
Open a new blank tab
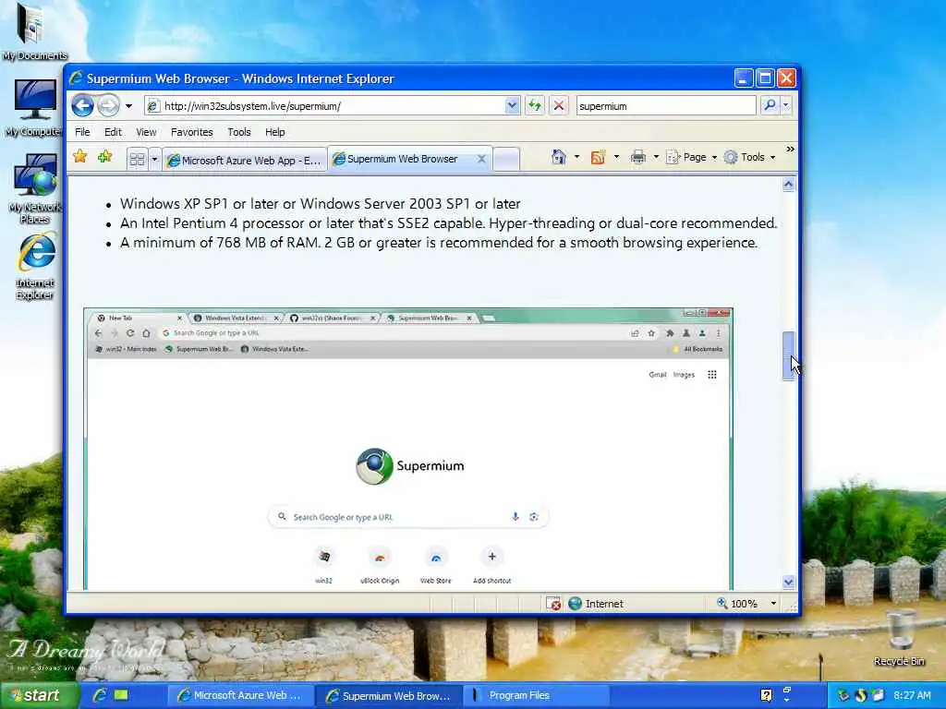[507, 160]
